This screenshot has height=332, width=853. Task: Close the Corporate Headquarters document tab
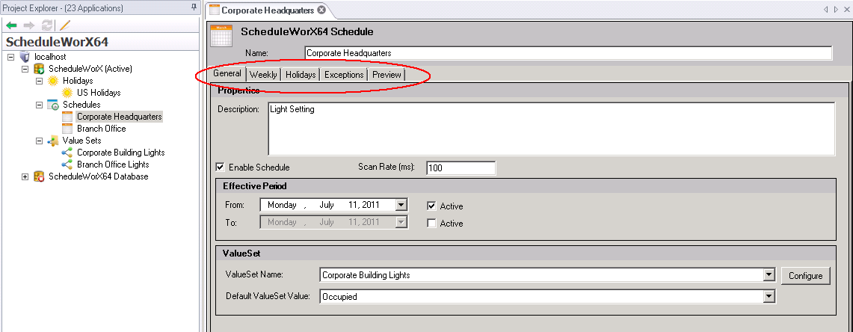pos(321,10)
